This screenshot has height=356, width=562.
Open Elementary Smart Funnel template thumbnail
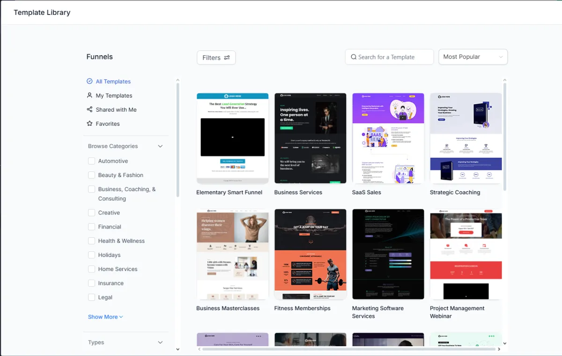pyautogui.click(x=233, y=138)
